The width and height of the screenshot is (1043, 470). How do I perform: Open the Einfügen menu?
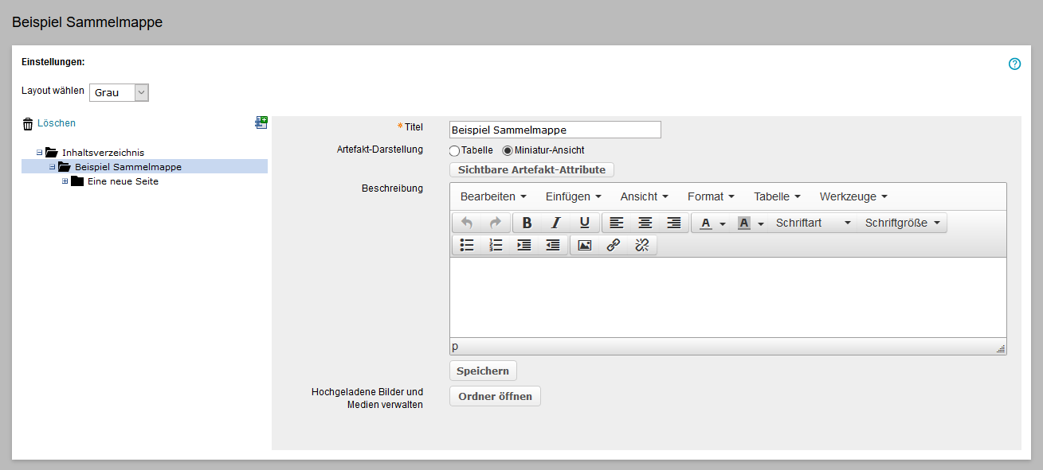pyautogui.click(x=573, y=196)
